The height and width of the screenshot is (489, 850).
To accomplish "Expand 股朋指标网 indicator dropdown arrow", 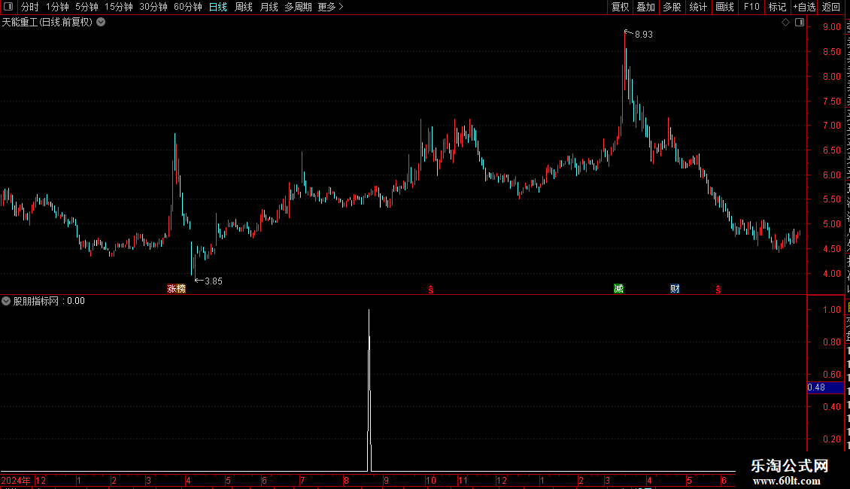I will pyautogui.click(x=6, y=301).
